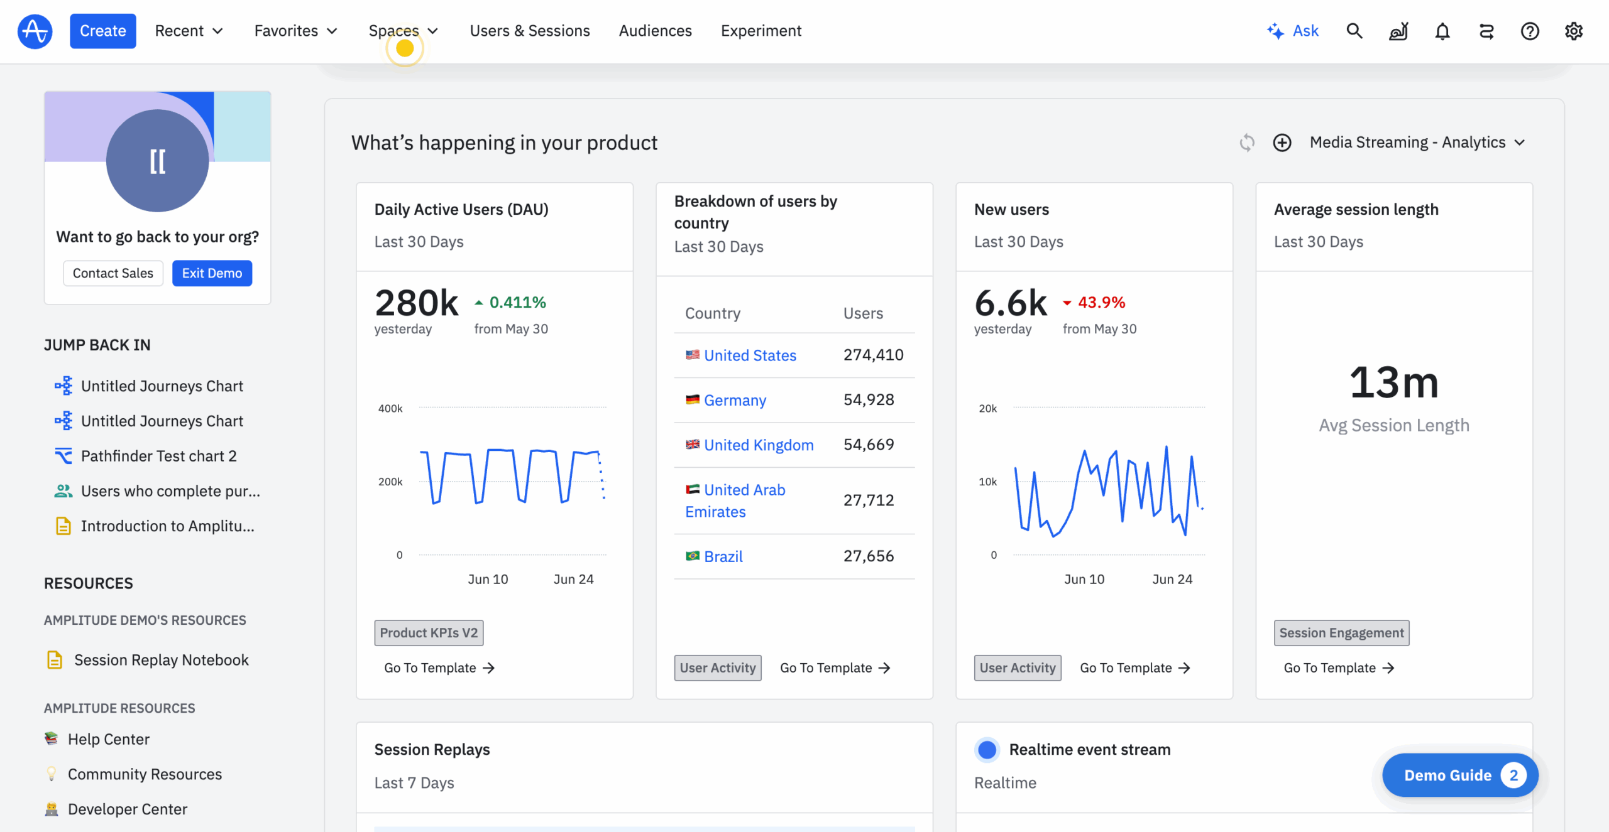Go to the Experiment menu item
This screenshot has height=832, width=1609.
(761, 31)
